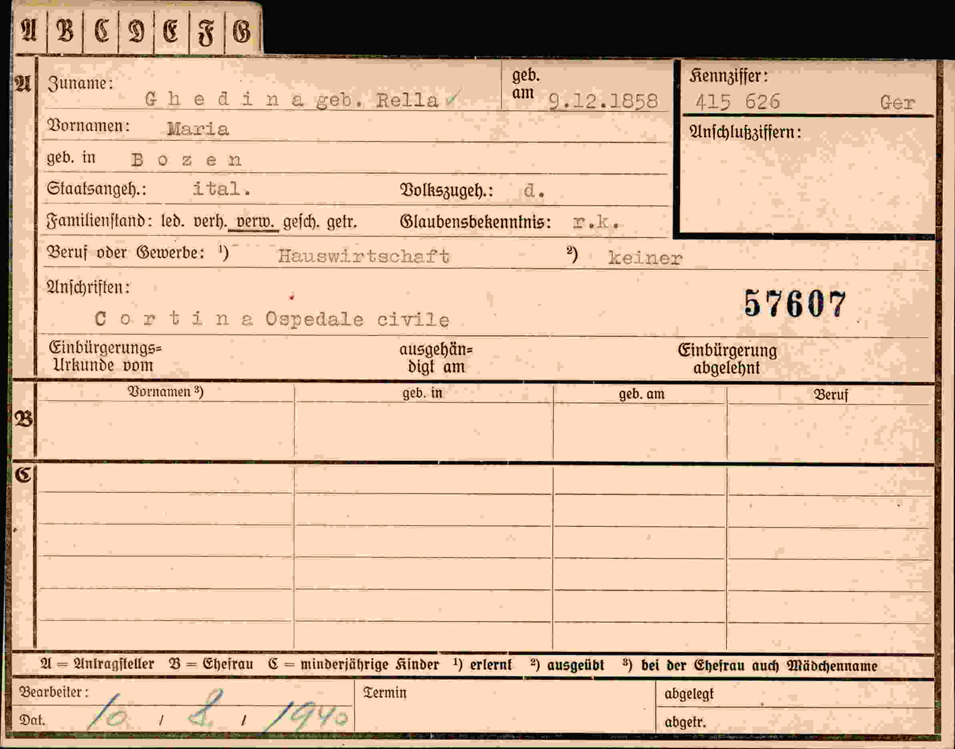Click the "Volkszugeh.:" label
Screen dimensions: 955x749
pyautogui.click(x=447, y=191)
